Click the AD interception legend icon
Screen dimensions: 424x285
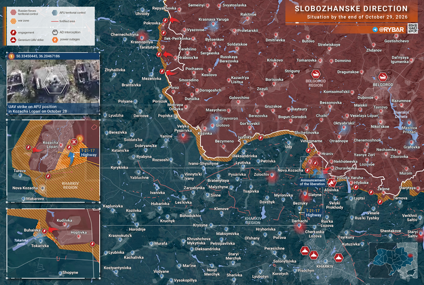[x=55, y=32]
